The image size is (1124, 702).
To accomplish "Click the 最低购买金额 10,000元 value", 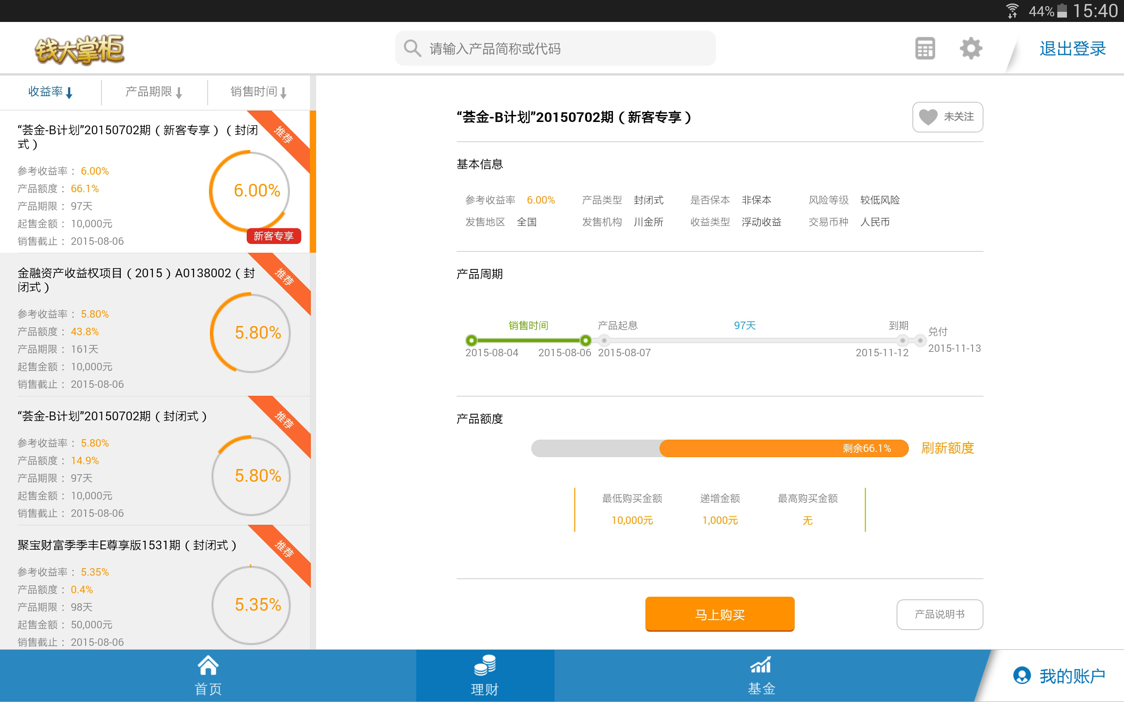I will click(632, 520).
